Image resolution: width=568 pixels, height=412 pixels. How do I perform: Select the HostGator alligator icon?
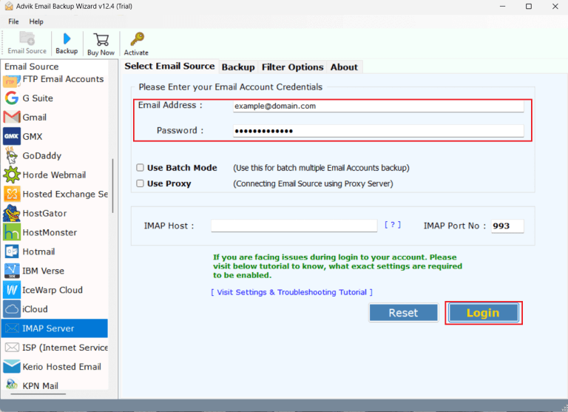[x=12, y=213]
